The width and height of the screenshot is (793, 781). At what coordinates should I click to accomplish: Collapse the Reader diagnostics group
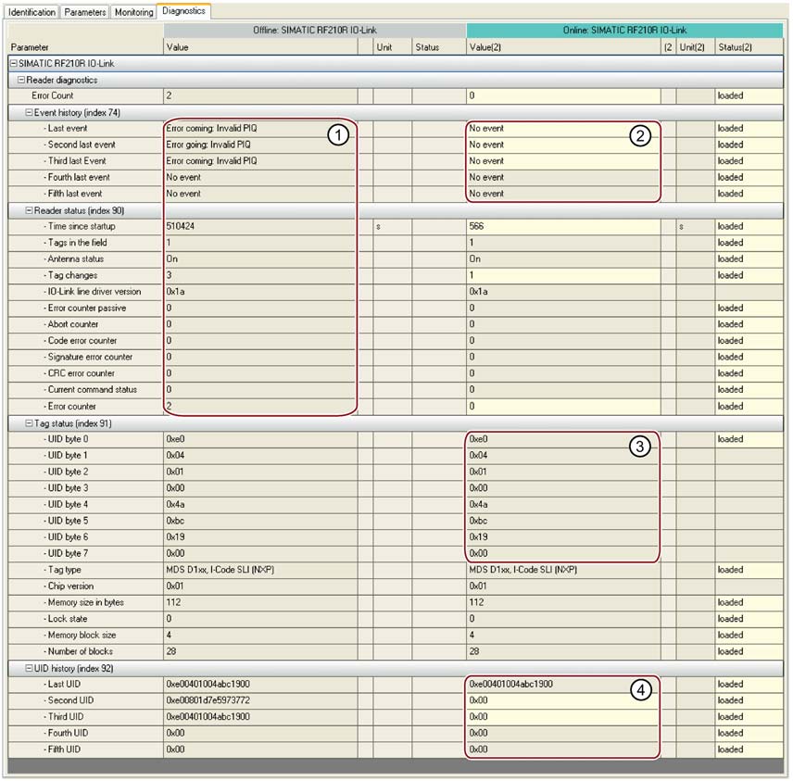point(21,80)
